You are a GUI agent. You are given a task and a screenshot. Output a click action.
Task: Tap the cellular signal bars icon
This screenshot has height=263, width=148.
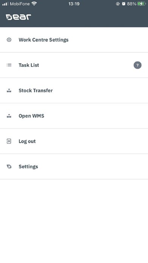click(5, 4)
